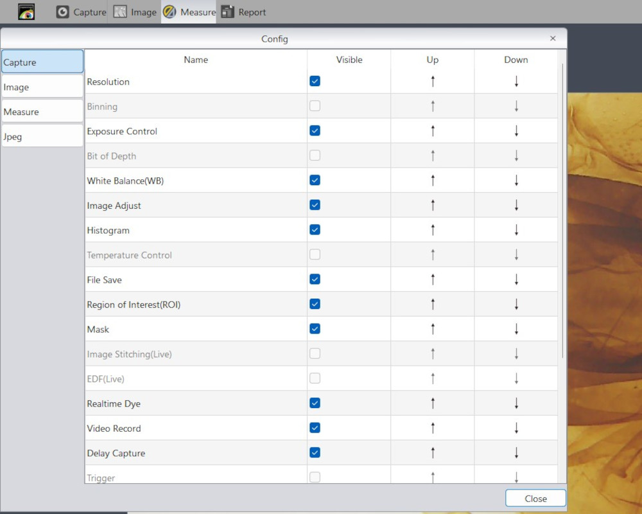Toggle Region of Interest(ROI) visibility checkbox
The height and width of the screenshot is (514, 642).
pyautogui.click(x=315, y=304)
